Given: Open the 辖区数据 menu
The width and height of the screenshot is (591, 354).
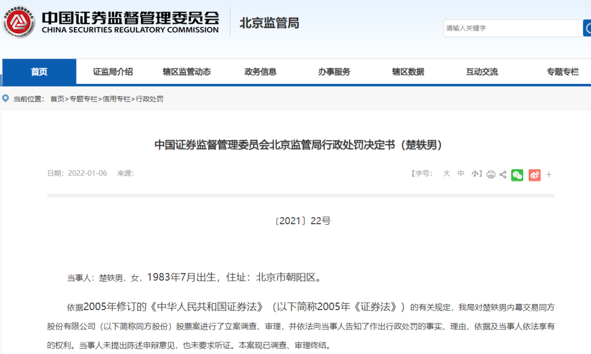Looking at the screenshot, I should (x=408, y=72).
